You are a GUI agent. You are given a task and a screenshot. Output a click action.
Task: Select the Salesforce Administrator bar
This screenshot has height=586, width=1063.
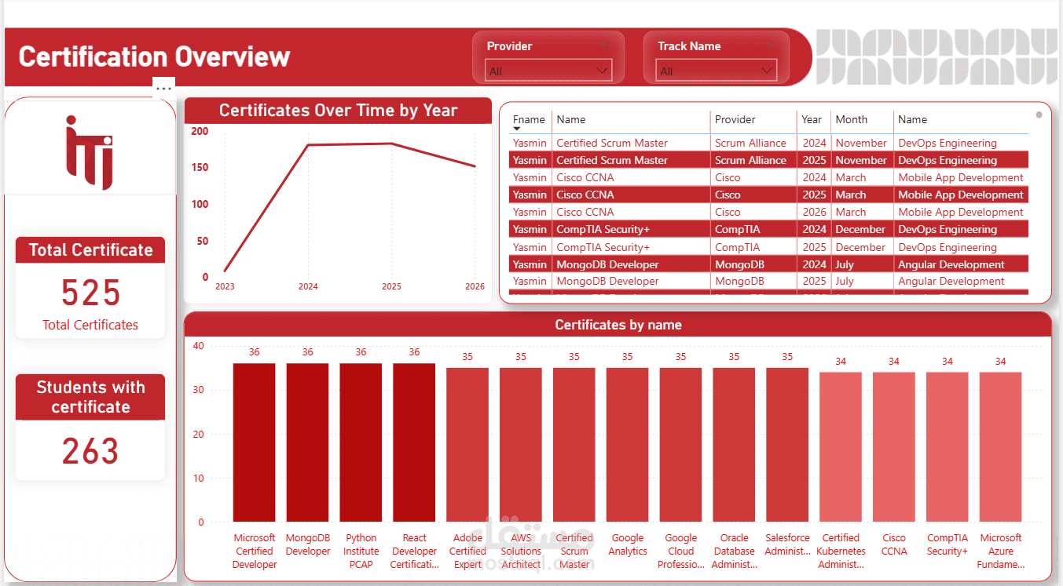pyautogui.click(x=787, y=445)
